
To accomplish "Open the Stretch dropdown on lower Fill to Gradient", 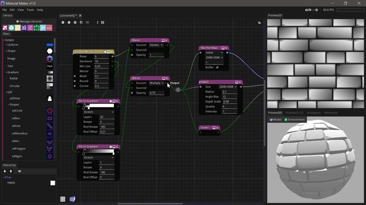I will (x=98, y=158).
